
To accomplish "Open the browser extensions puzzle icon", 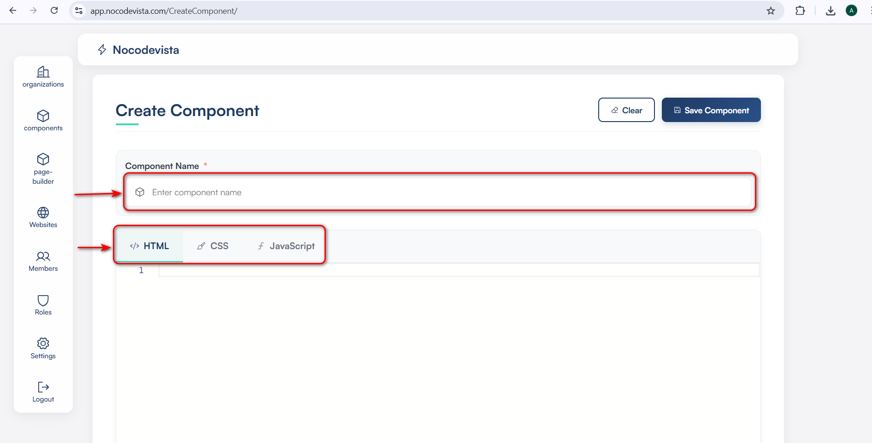I will pyautogui.click(x=800, y=11).
